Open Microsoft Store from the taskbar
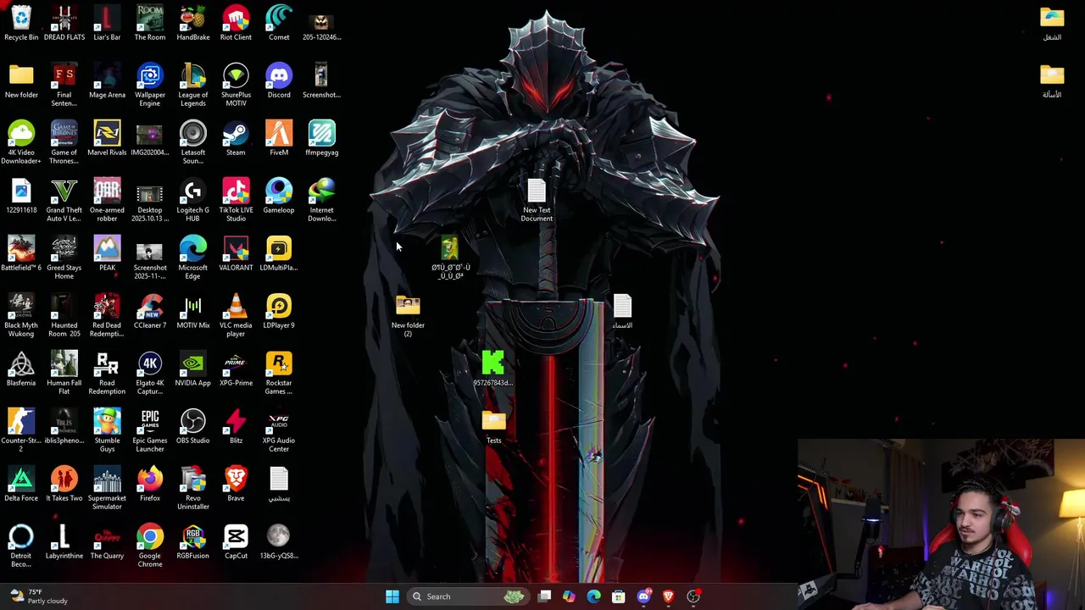Screen dimensions: 1085x610 click(619, 596)
